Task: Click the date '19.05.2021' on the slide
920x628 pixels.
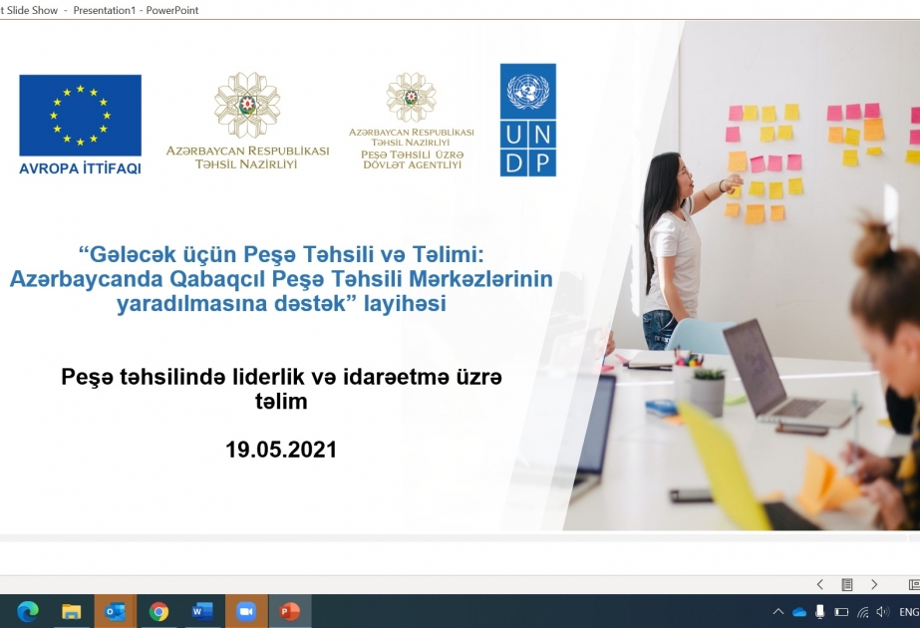Action: point(281,450)
